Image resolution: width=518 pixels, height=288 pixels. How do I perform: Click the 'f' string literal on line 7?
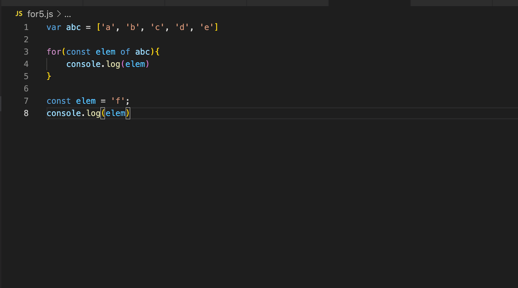pos(118,101)
